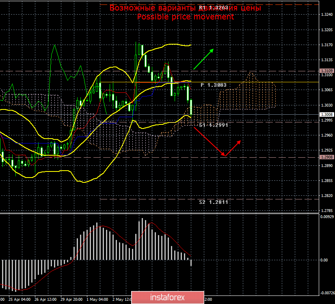This screenshot has width=335, height=304.
Task: Click the 'Possible price movement' title text
Action: pyautogui.click(x=186, y=17)
